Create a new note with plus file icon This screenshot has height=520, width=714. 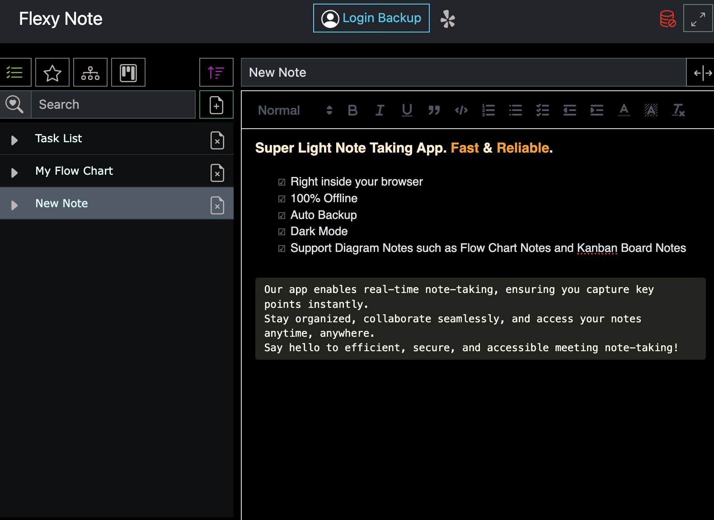[216, 105]
